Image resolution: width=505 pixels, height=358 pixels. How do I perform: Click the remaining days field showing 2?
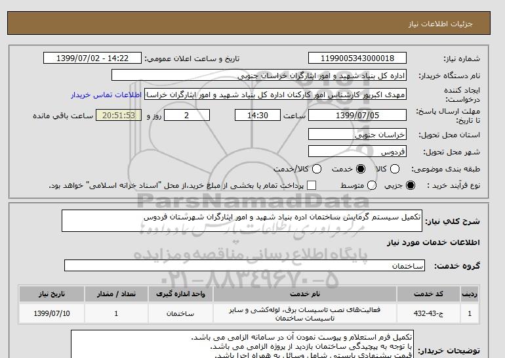[187, 115]
